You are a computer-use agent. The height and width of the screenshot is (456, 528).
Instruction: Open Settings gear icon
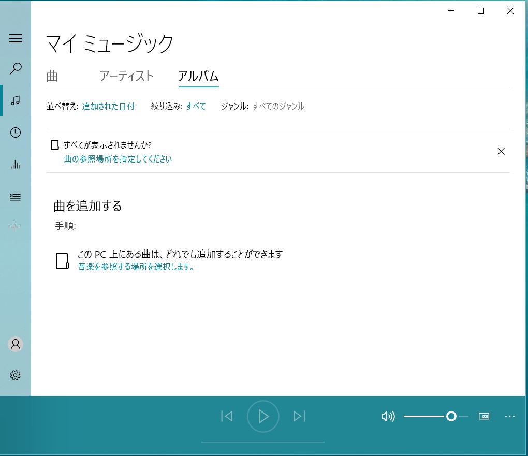(15, 375)
